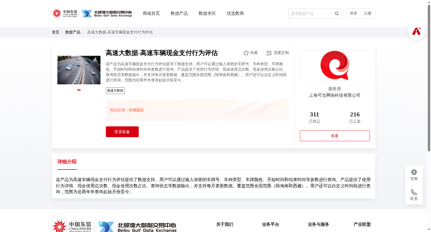This screenshot has height=232, width=431.
Task: Click the Beibu Gulf Data Exchange logo
Action: click(x=107, y=13)
